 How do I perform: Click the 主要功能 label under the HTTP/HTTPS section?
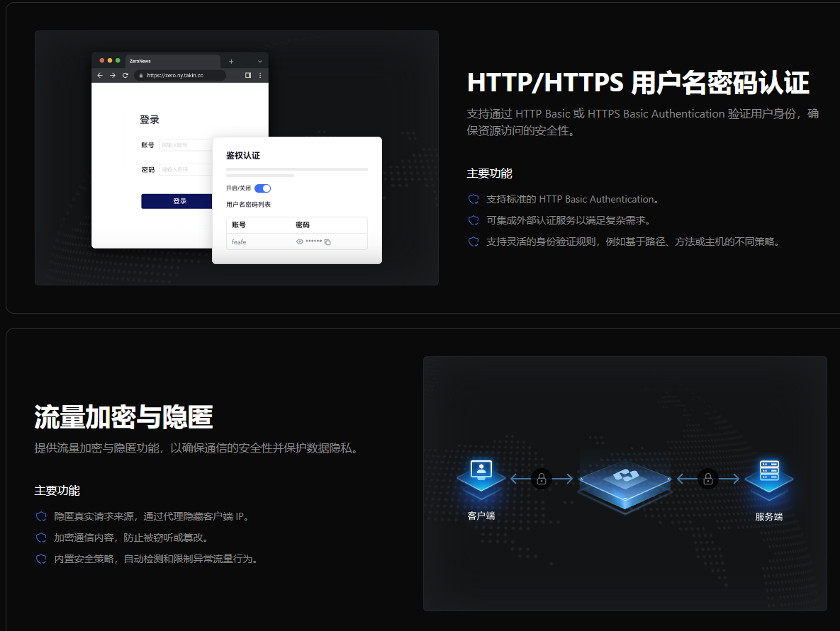point(490,174)
